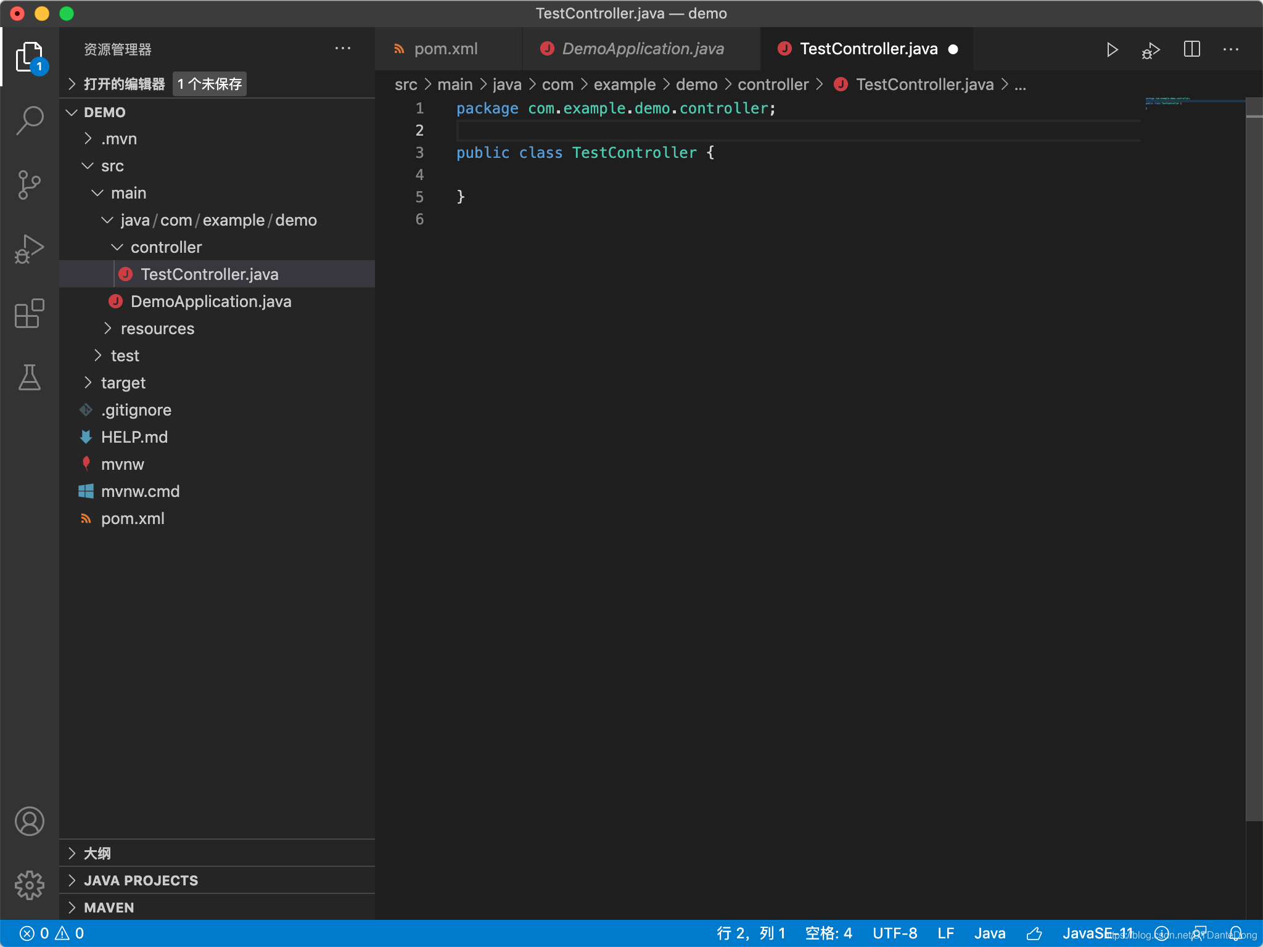
Task: Open the Extensions view icon
Action: (x=30, y=313)
